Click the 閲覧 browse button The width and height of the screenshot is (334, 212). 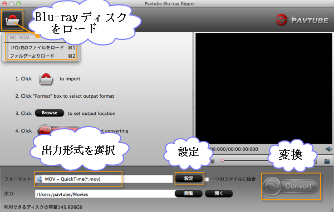(x=189, y=193)
